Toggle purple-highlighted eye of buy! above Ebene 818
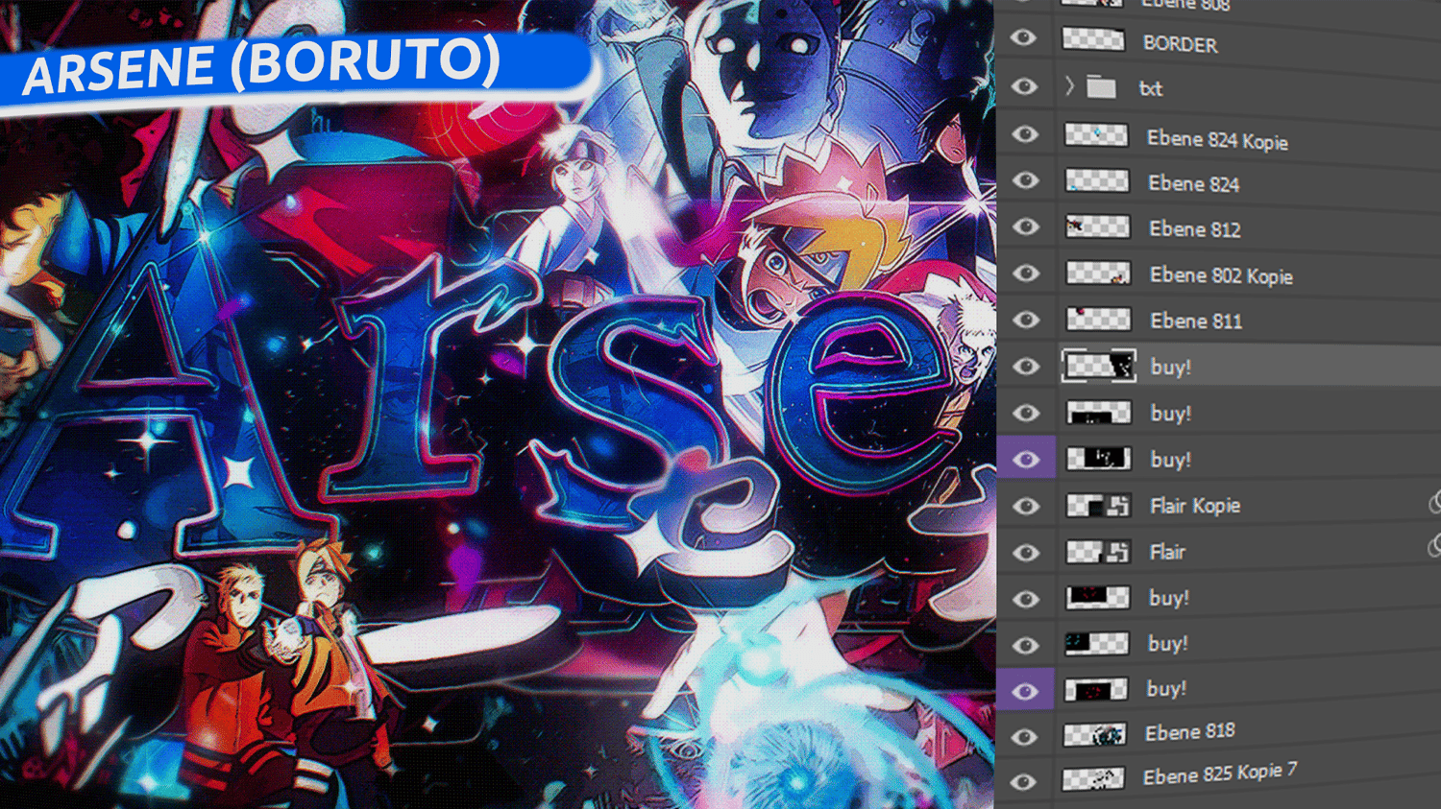Viewport: 1441px width, 809px height. (1025, 692)
